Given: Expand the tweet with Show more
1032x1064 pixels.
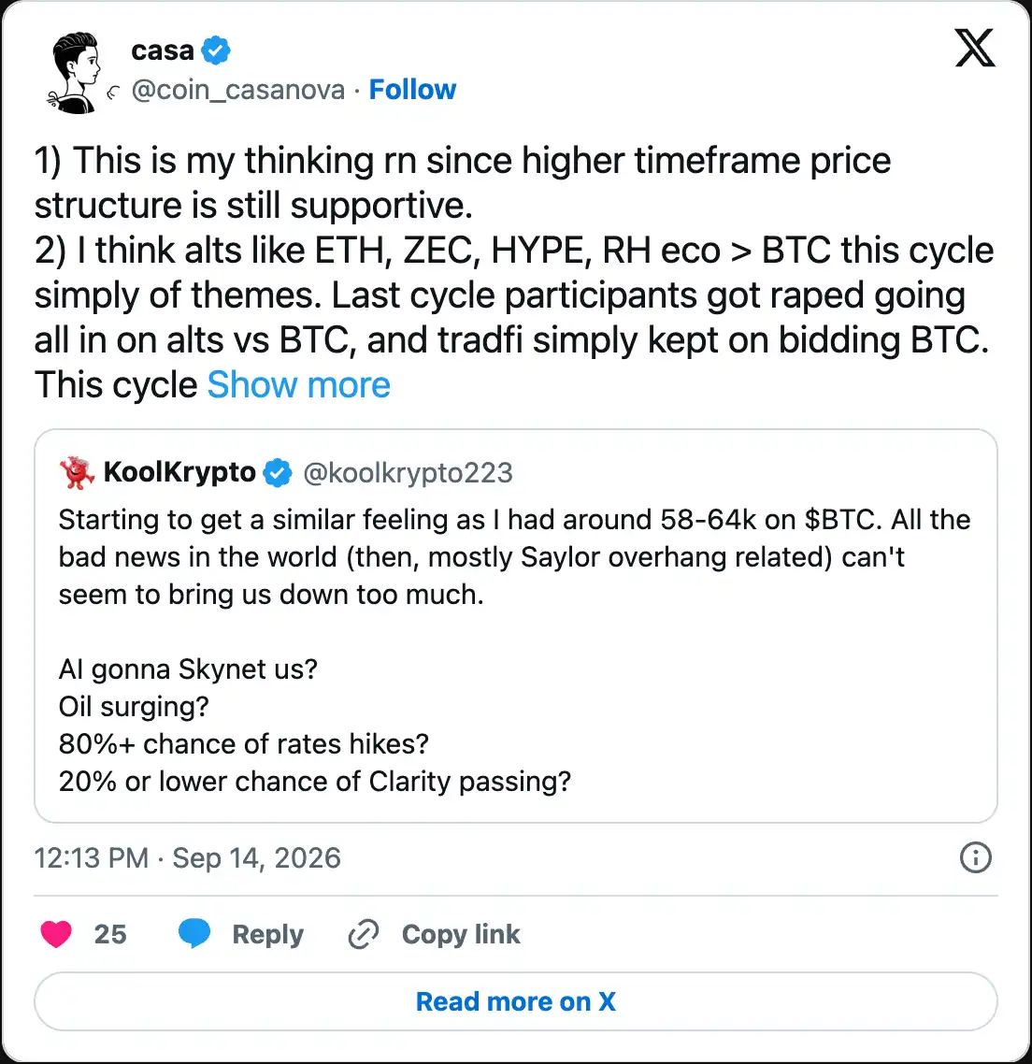Looking at the screenshot, I should tap(298, 385).
